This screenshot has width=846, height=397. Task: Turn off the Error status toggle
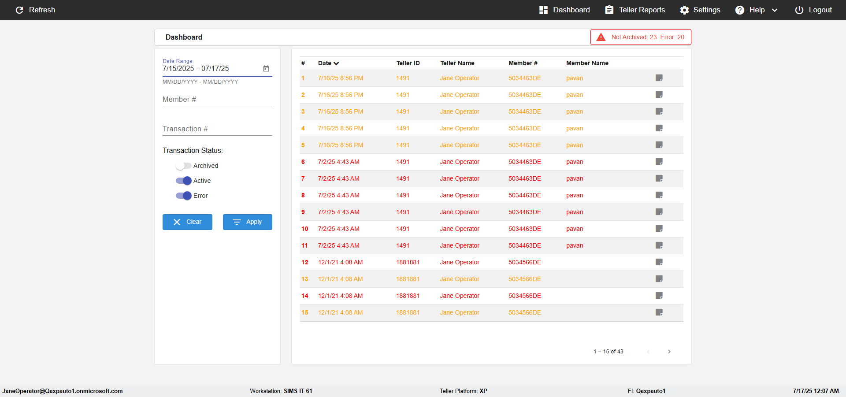[x=183, y=196]
